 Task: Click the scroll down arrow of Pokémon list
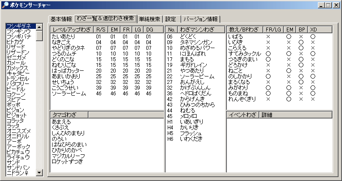click(x=39, y=173)
